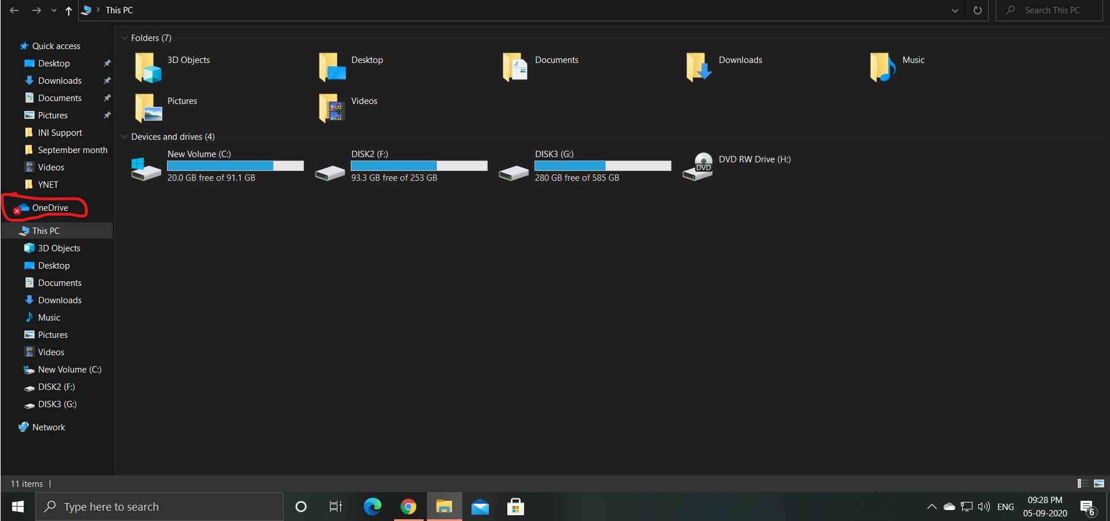This screenshot has width=1110, height=521.
Task: Launch Google Chrome from taskbar
Action: pyautogui.click(x=409, y=507)
